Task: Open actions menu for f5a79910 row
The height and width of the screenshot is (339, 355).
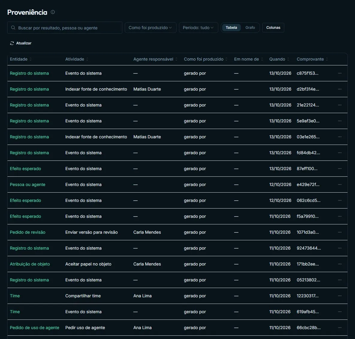Action: click(340, 216)
